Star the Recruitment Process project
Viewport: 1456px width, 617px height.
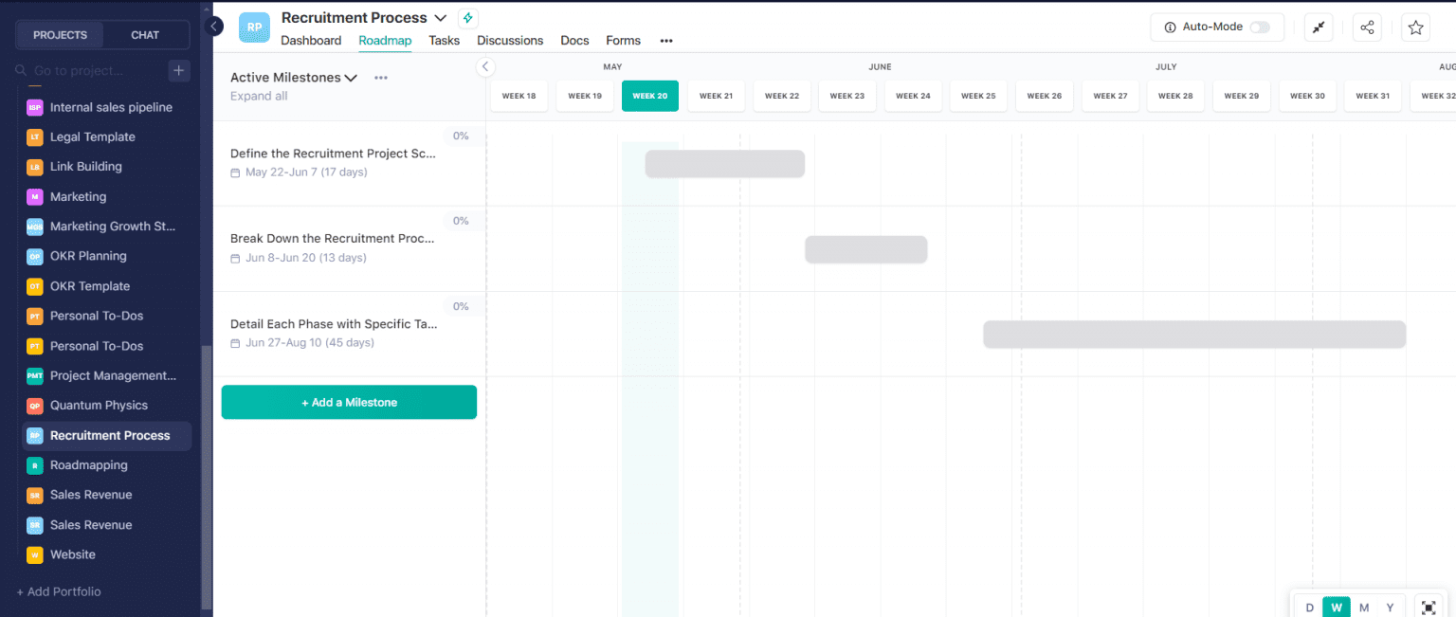[1414, 27]
